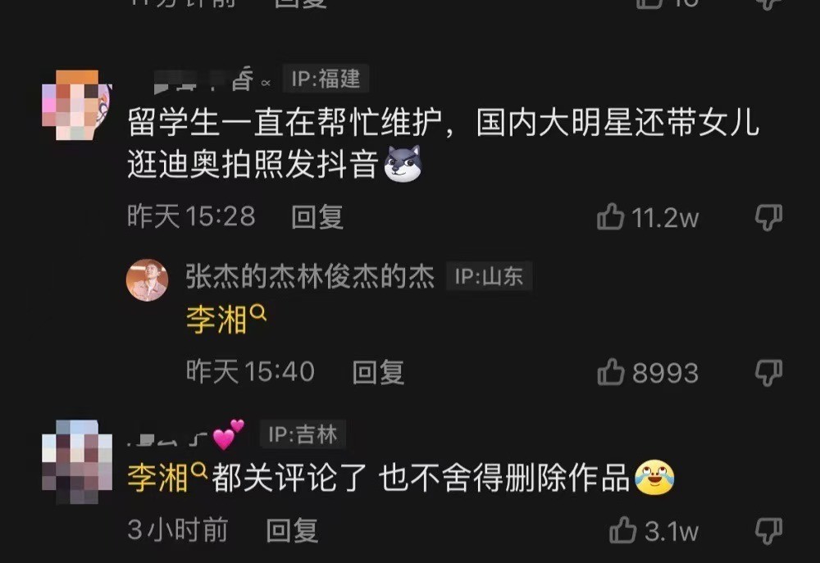
Task: Like the Jilin comment with 3.1w likes
Action: tap(623, 530)
